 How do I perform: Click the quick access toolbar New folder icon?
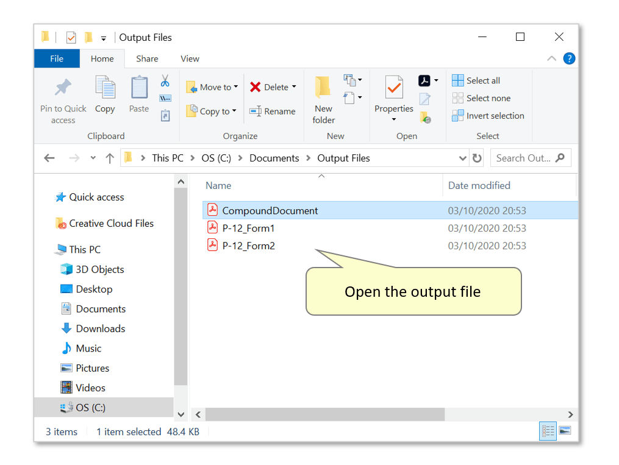(88, 37)
